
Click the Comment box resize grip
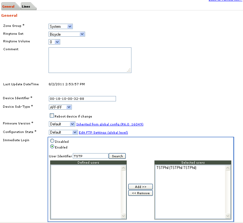129,70
